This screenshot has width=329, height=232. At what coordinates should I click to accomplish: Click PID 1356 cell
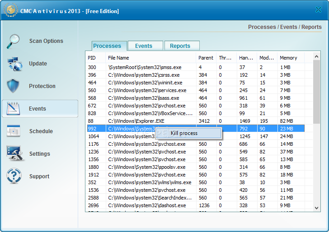[x=94, y=159]
